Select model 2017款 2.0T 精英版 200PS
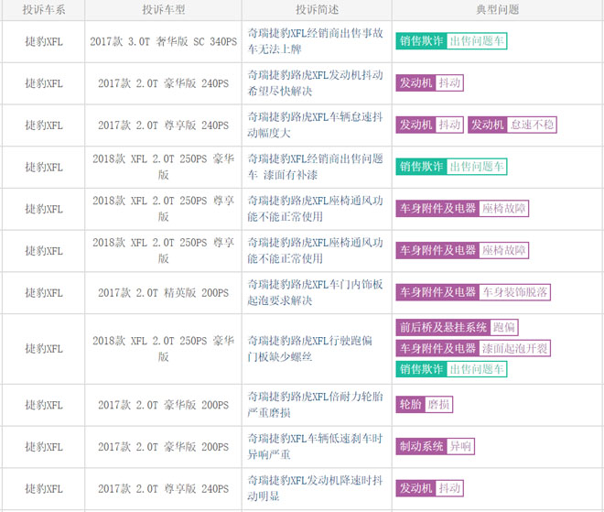Screen dimensions: 604x512 [163, 292]
